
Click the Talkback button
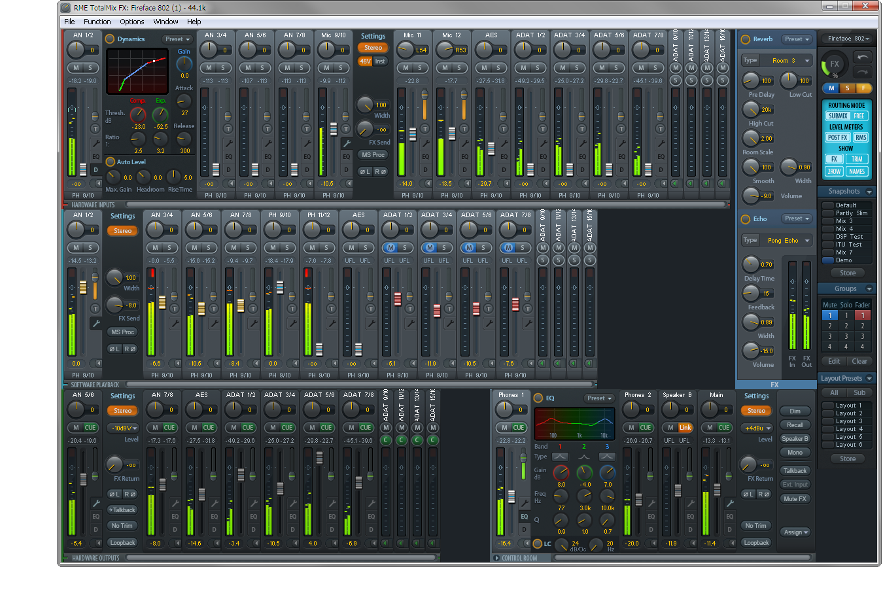pyautogui.click(x=795, y=471)
